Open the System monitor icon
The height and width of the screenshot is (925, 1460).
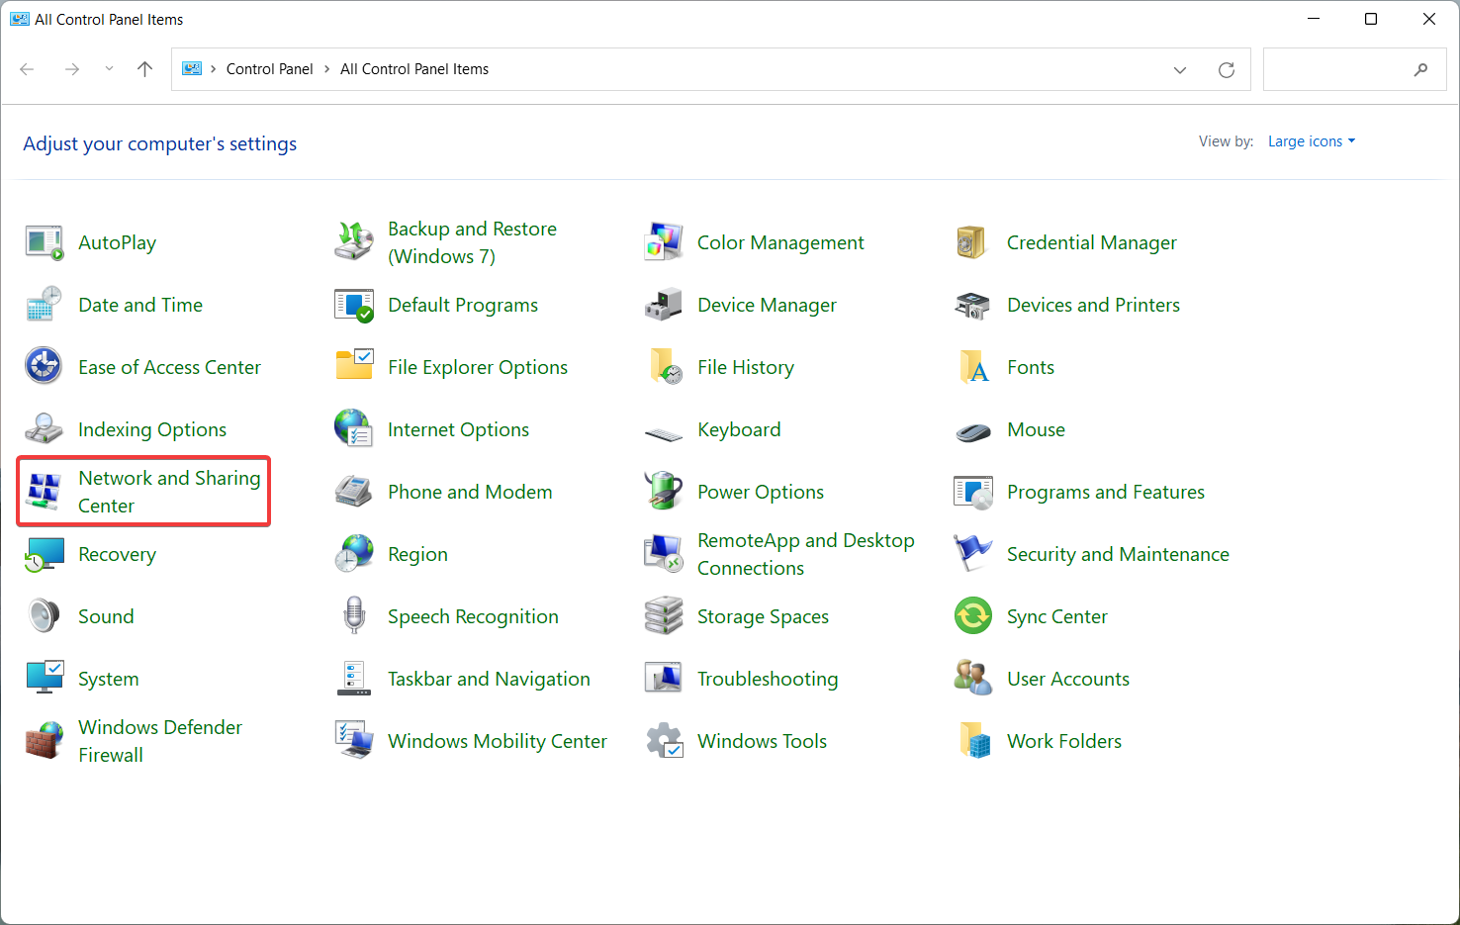click(x=44, y=679)
